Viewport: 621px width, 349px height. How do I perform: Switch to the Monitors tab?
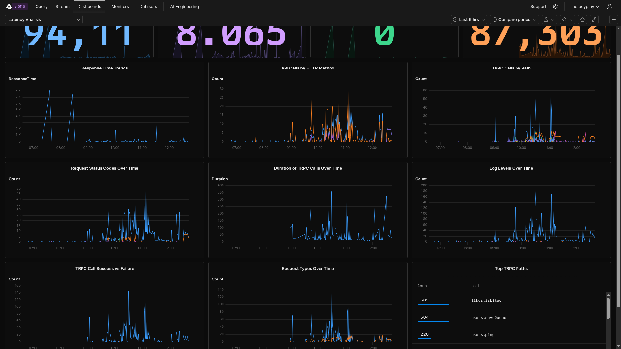coord(120,6)
